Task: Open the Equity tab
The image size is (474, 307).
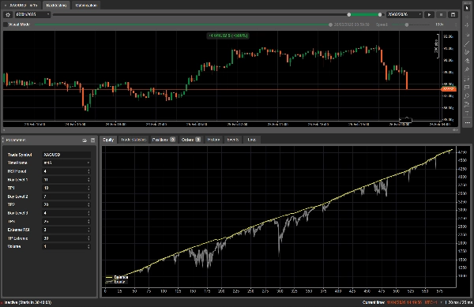Action: point(108,140)
